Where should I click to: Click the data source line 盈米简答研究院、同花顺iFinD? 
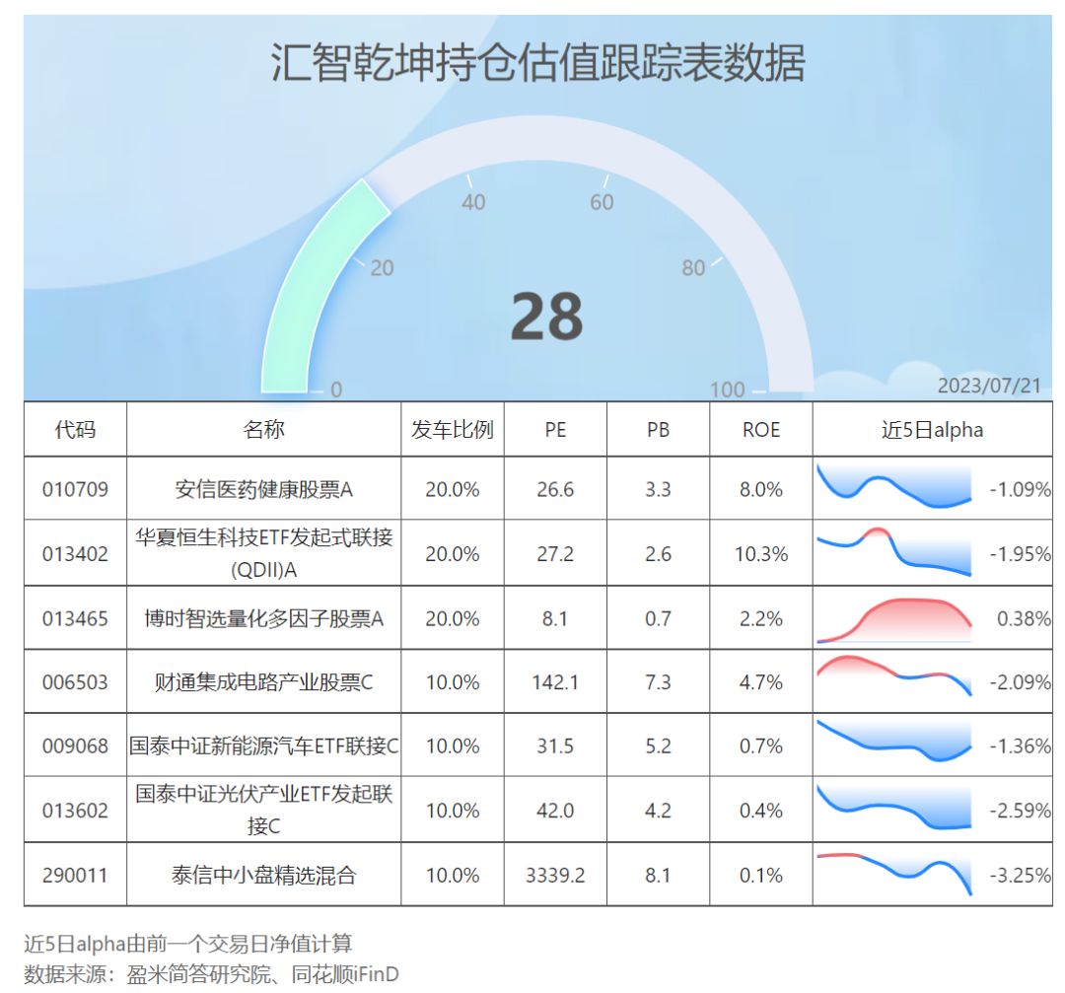coord(263,974)
